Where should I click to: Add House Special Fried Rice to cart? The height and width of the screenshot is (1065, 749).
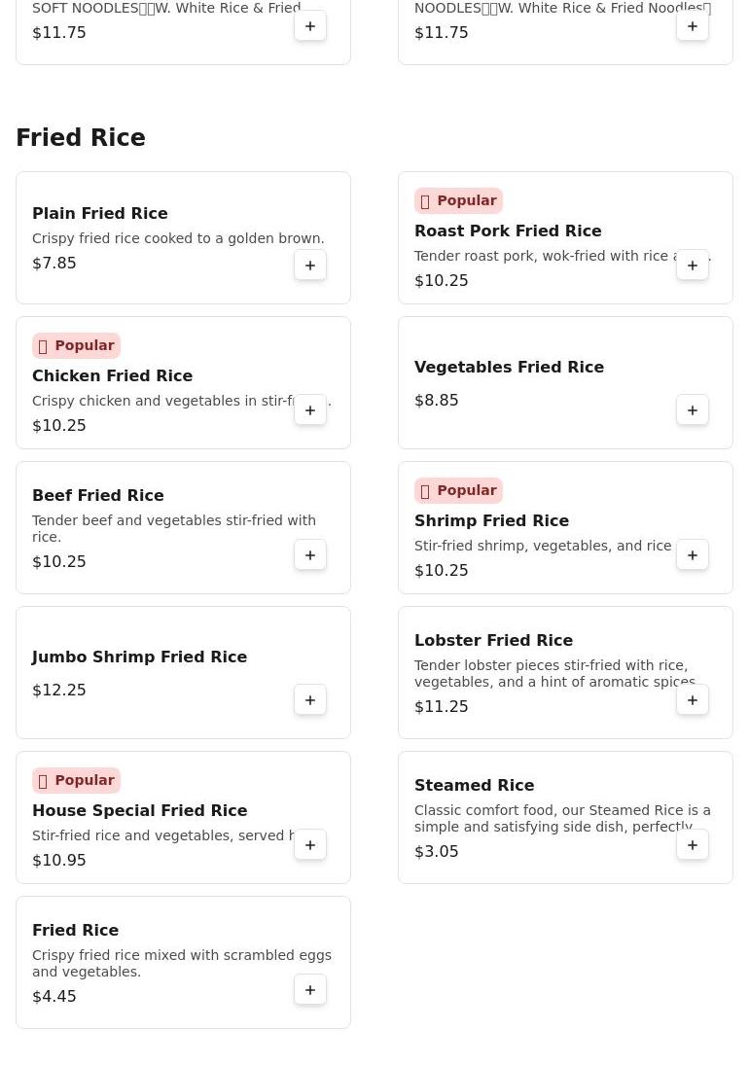click(310, 845)
